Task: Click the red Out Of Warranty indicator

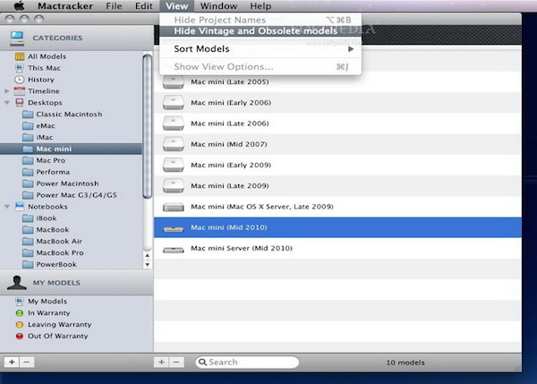Action: 20,336
